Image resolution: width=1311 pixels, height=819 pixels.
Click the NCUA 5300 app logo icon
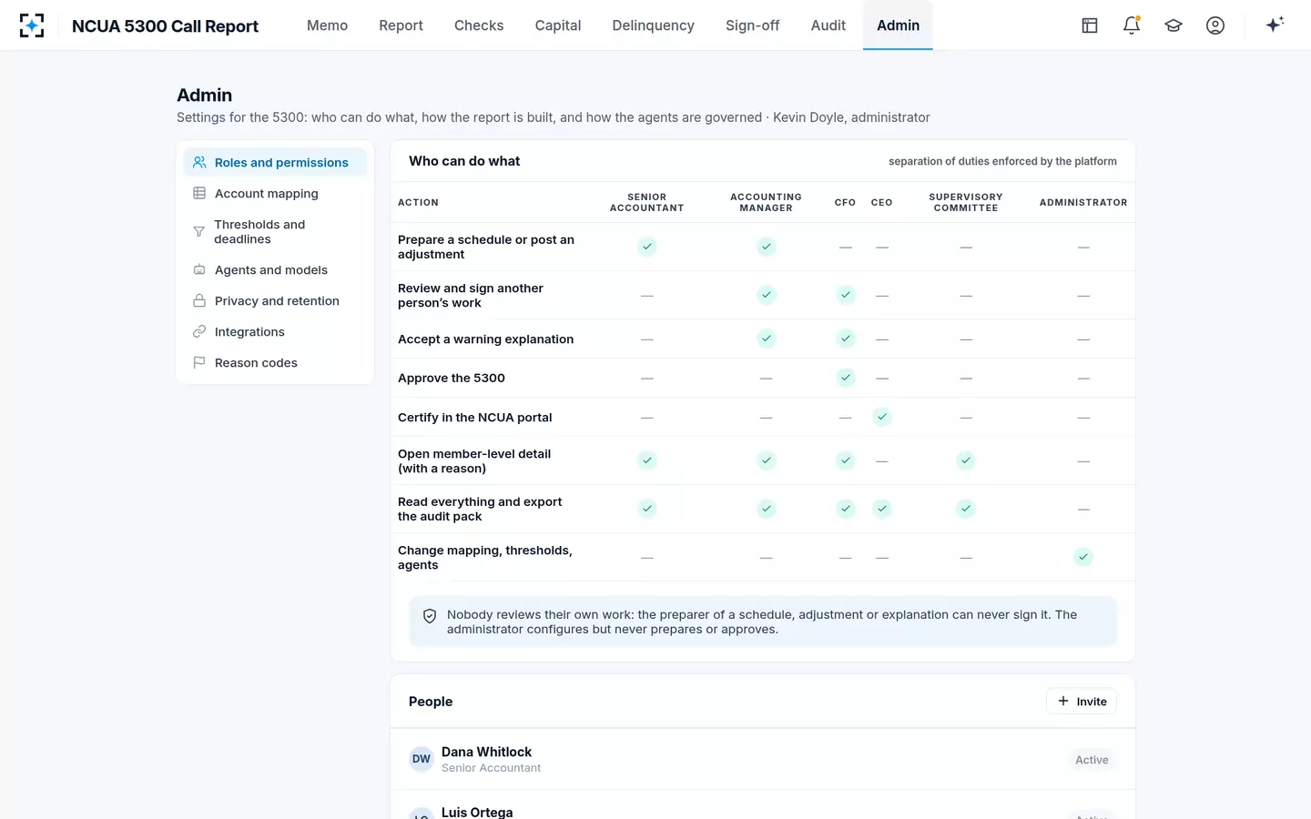coord(32,25)
